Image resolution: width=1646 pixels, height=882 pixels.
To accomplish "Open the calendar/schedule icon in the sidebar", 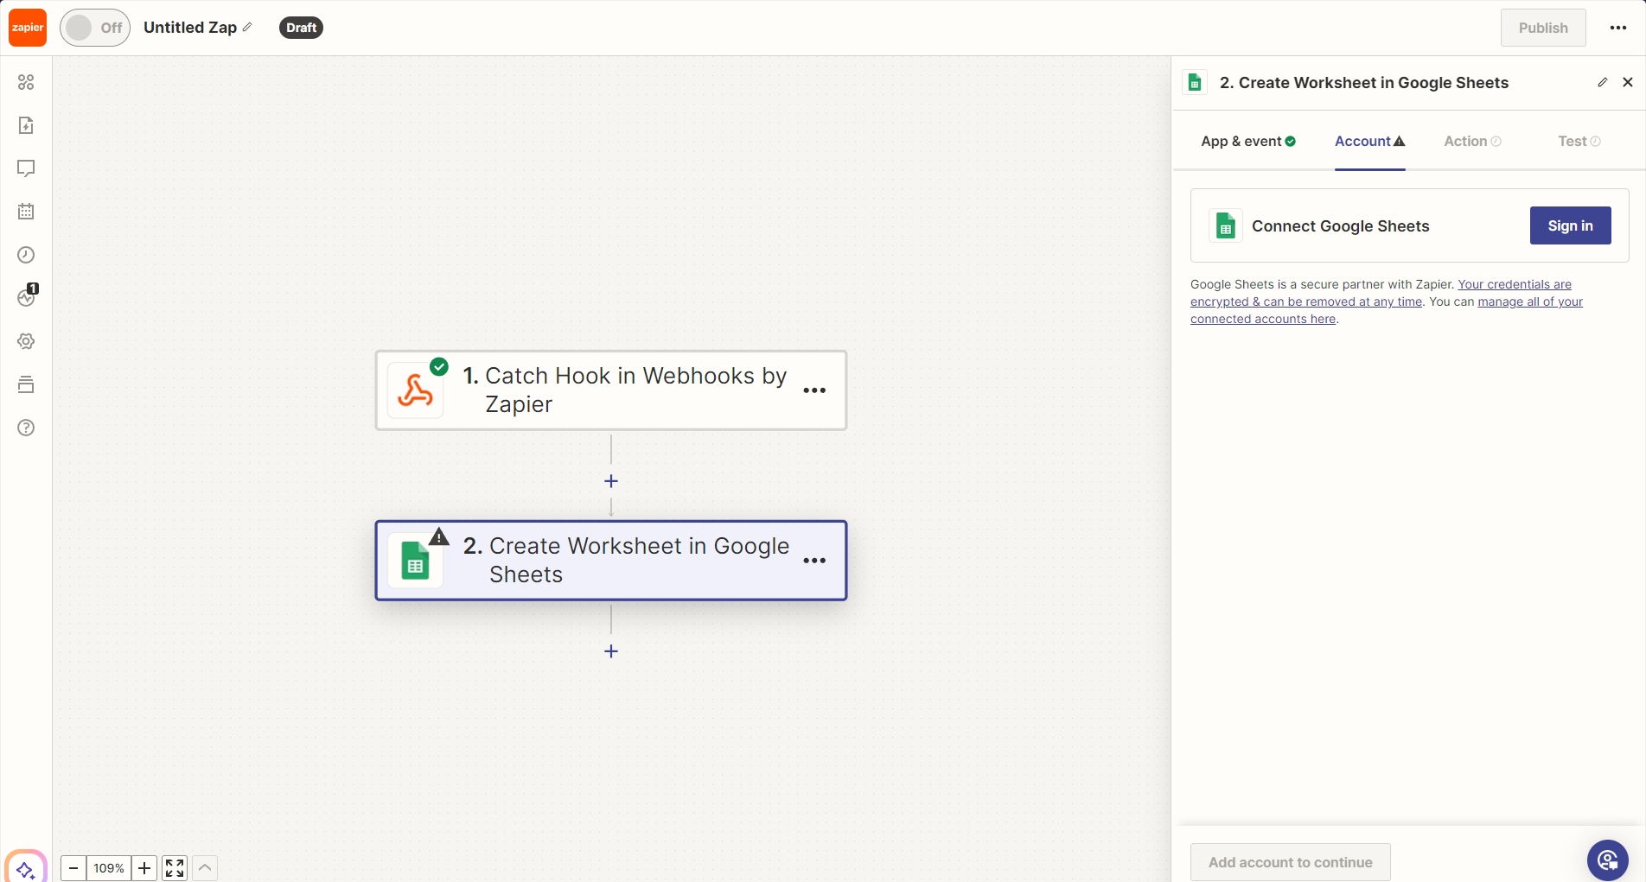I will coord(25,211).
